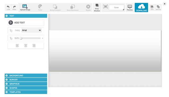This screenshot has width=169, height=97.
Task: Click the Add Text button
Action: [x=26, y=22]
